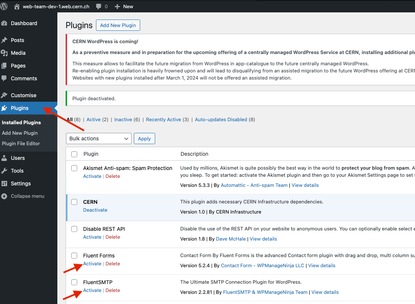Click the Apply button
Viewport: 415px width, 304px height.
pyautogui.click(x=144, y=138)
